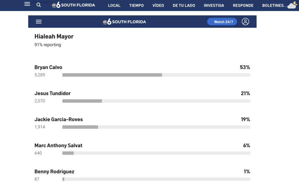299x195 pixels.
Task: Open the RESPONDE menu item
Action: (x=243, y=6)
